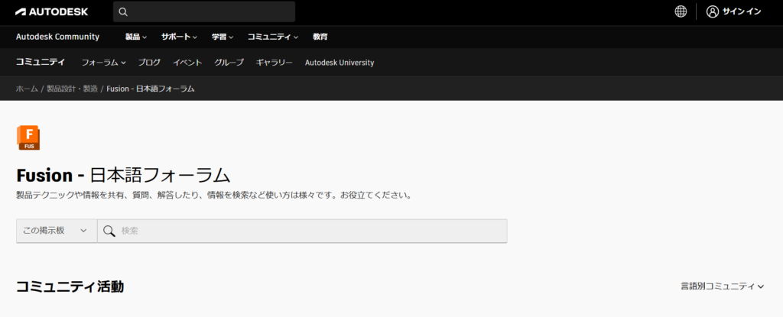The width and height of the screenshot is (783, 317).
Task: Expand the 言語別コミュニティ dropdown
Action: click(723, 286)
